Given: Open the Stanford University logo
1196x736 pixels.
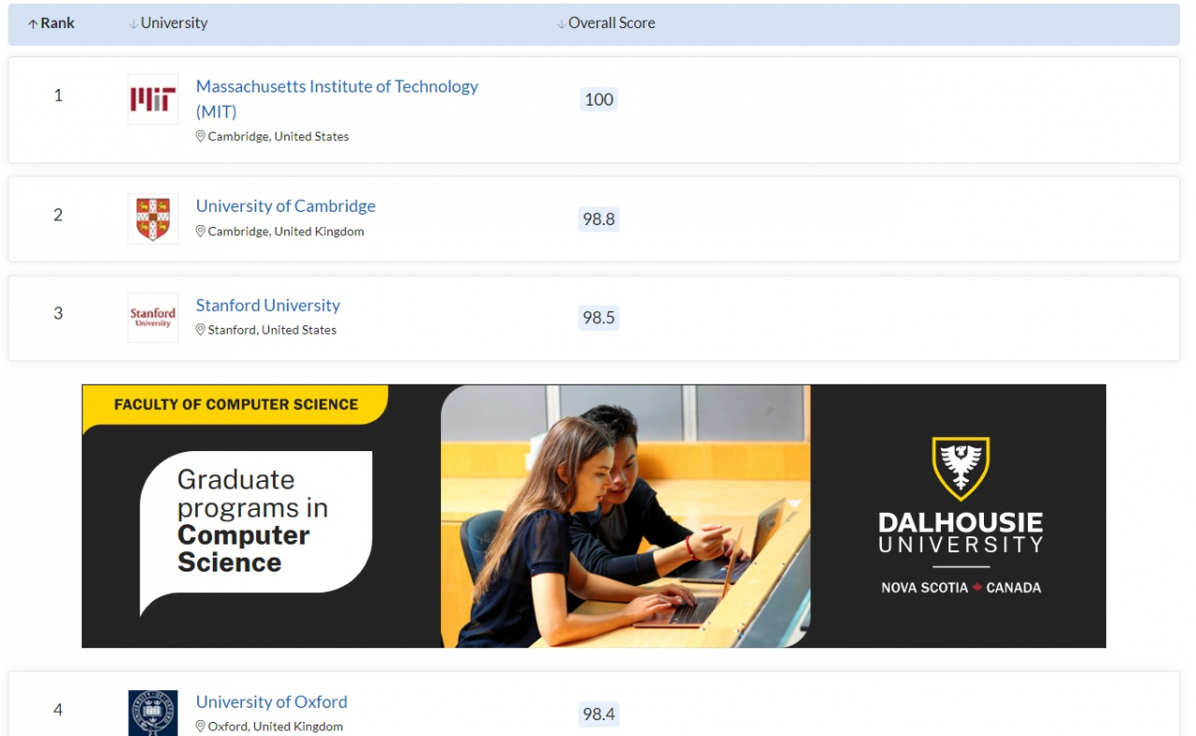Looking at the screenshot, I should (x=153, y=318).
